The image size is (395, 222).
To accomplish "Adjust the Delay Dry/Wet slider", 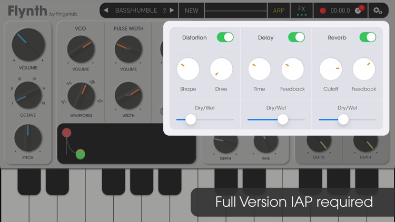I will click(x=276, y=119).
